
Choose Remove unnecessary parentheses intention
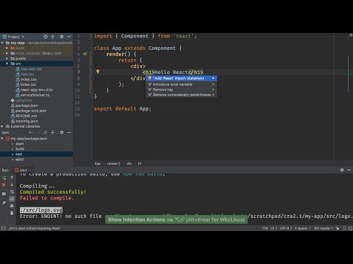click(181, 95)
